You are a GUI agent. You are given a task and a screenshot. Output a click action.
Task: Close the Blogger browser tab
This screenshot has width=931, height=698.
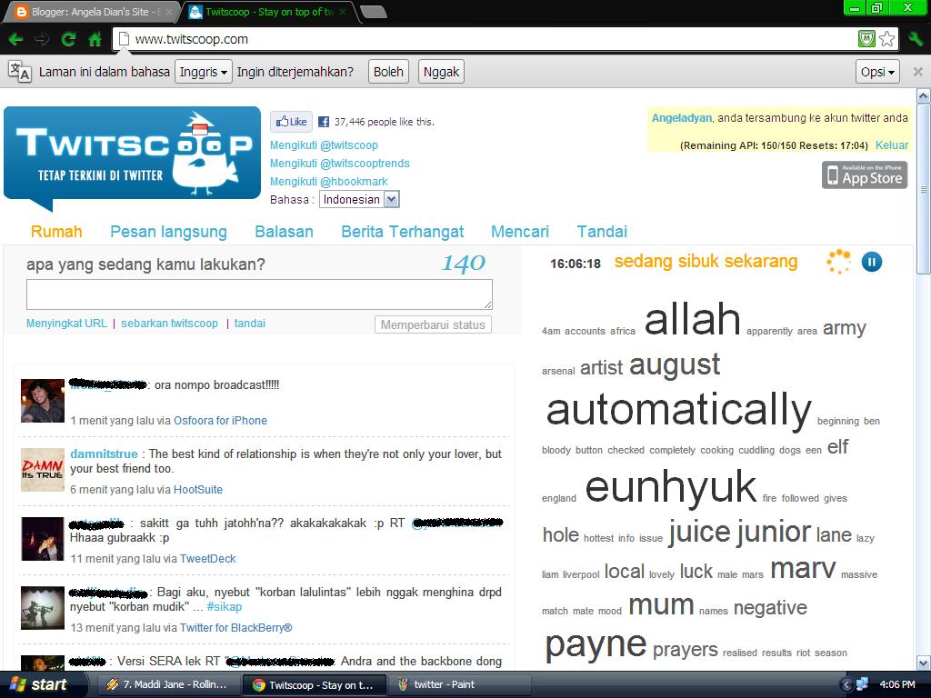[x=168, y=12]
